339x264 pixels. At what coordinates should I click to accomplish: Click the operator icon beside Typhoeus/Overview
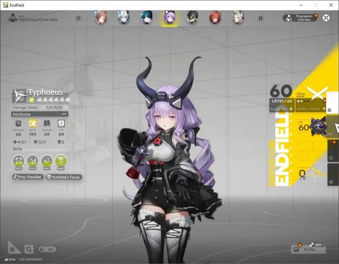13,18
